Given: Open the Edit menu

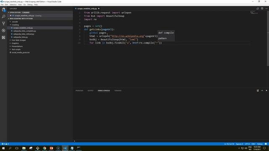Looking at the screenshot, I should (x=6, y=5).
